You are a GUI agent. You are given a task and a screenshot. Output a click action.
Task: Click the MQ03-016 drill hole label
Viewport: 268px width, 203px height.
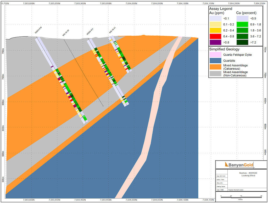[38, 30]
